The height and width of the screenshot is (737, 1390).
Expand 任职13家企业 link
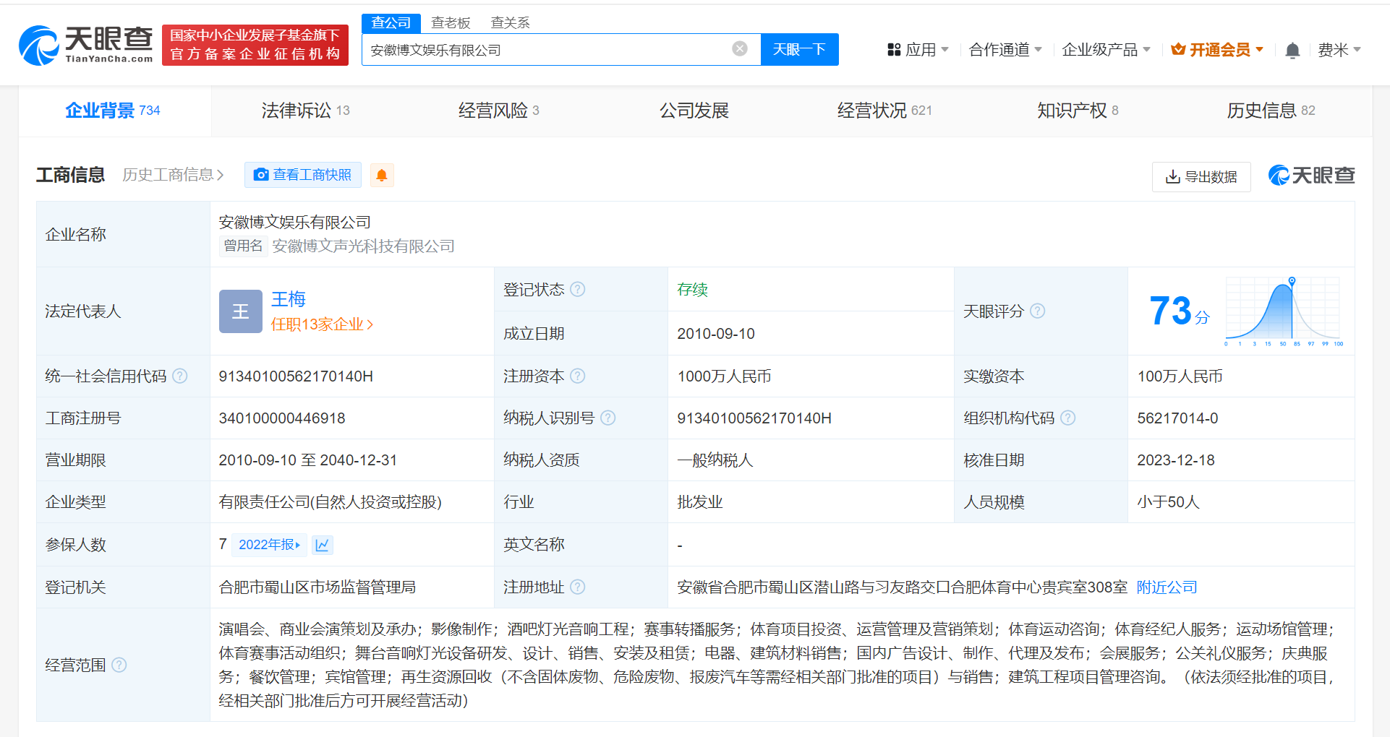coord(322,324)
